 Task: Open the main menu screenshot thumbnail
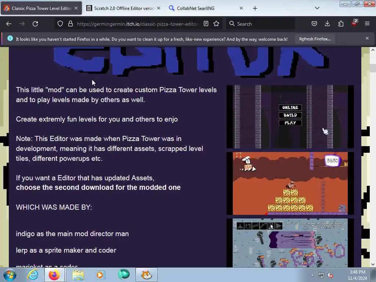pos(290,117)
